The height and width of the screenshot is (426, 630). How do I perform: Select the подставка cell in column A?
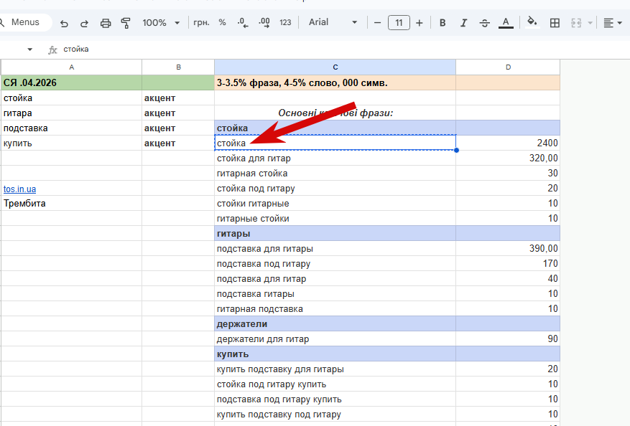tap(72, 128)
